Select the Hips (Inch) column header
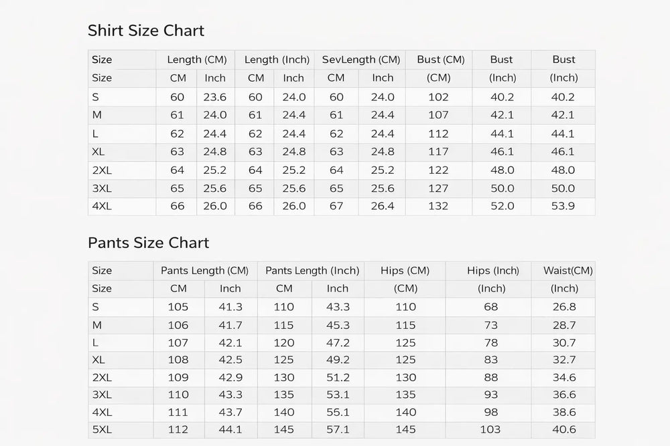 (x=493, y=271)
